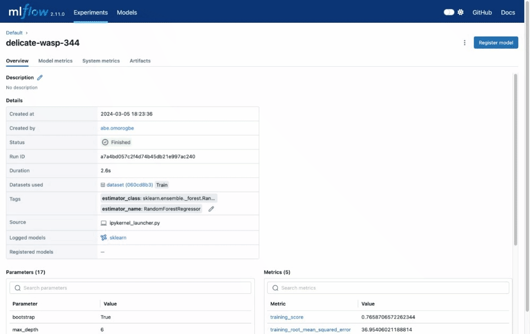Open the System metrics tab
This screenshot has width=530, height=334.
pyautogui.click(x=101, y=61)
